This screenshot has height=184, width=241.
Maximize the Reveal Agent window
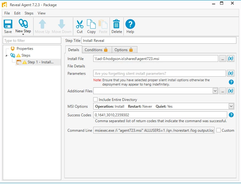222,3
